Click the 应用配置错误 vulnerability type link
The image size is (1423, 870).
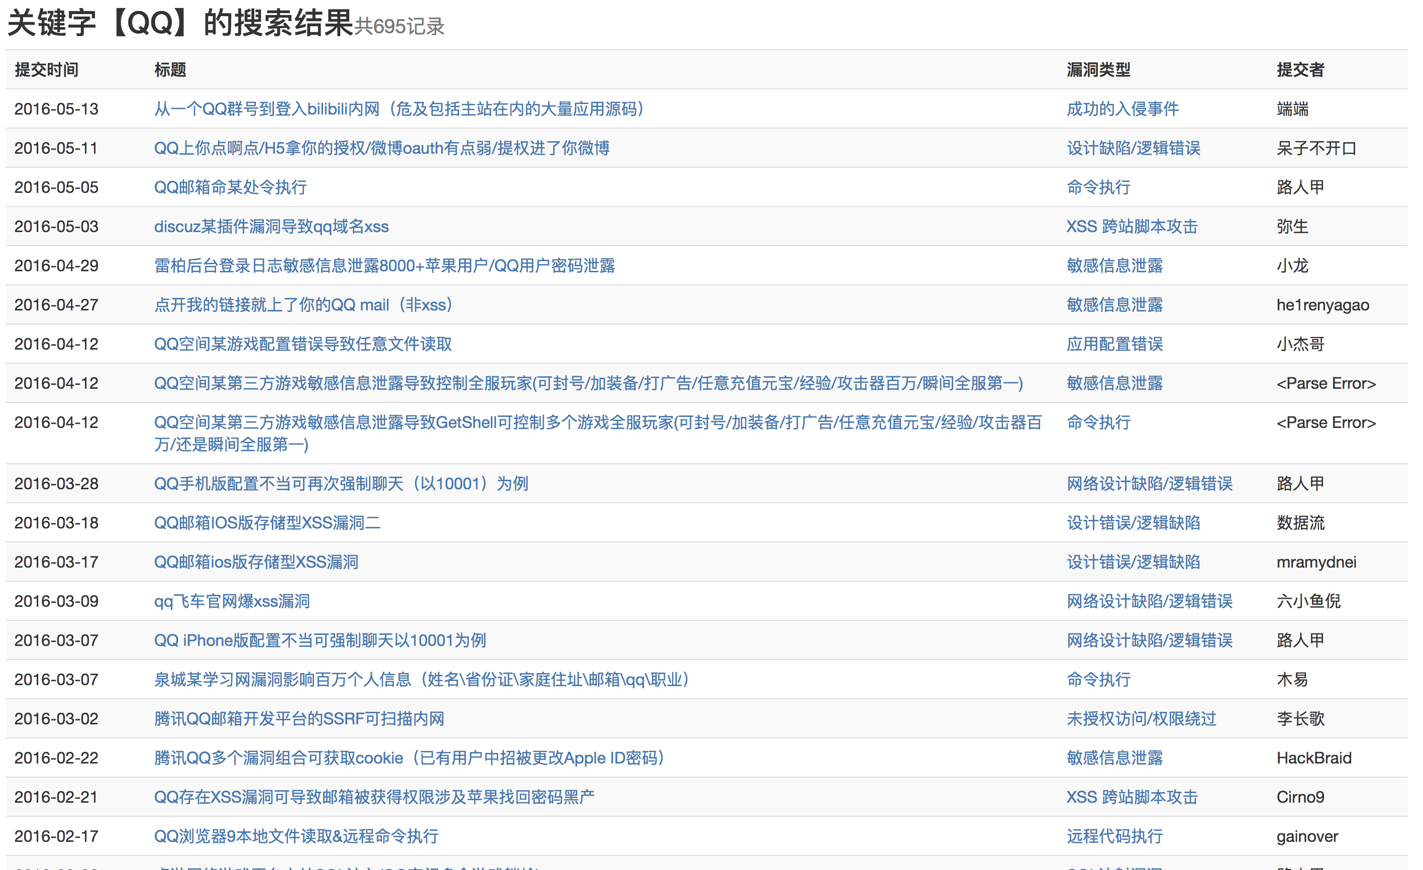pos(1114,344)
